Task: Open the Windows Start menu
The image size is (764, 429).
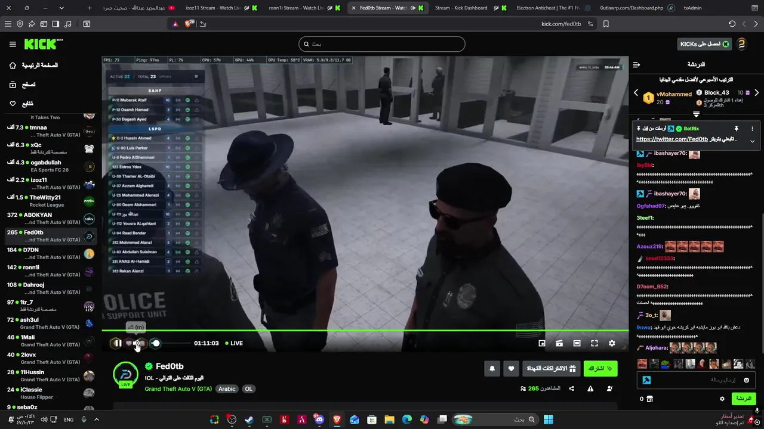Action: (548, 419)
